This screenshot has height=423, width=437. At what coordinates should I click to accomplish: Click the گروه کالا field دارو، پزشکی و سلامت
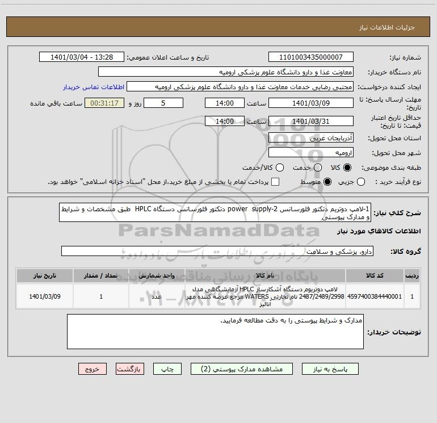(x=217, y=251)
